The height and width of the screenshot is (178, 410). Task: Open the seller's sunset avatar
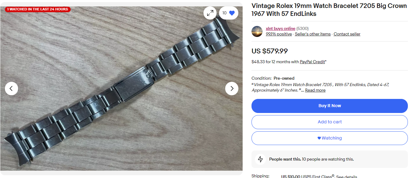[257, 31]
